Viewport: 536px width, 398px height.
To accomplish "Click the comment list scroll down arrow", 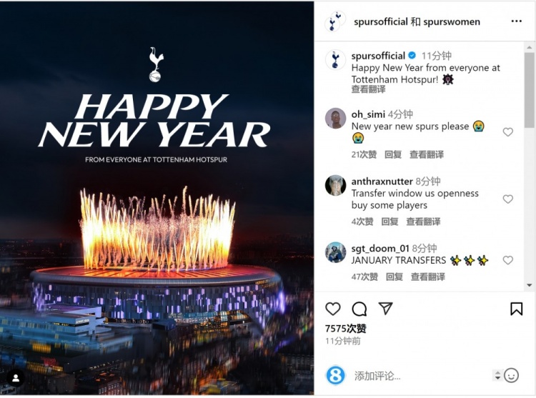I will tap(530, 285).
